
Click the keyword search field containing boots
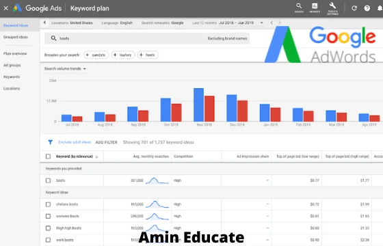147,38
